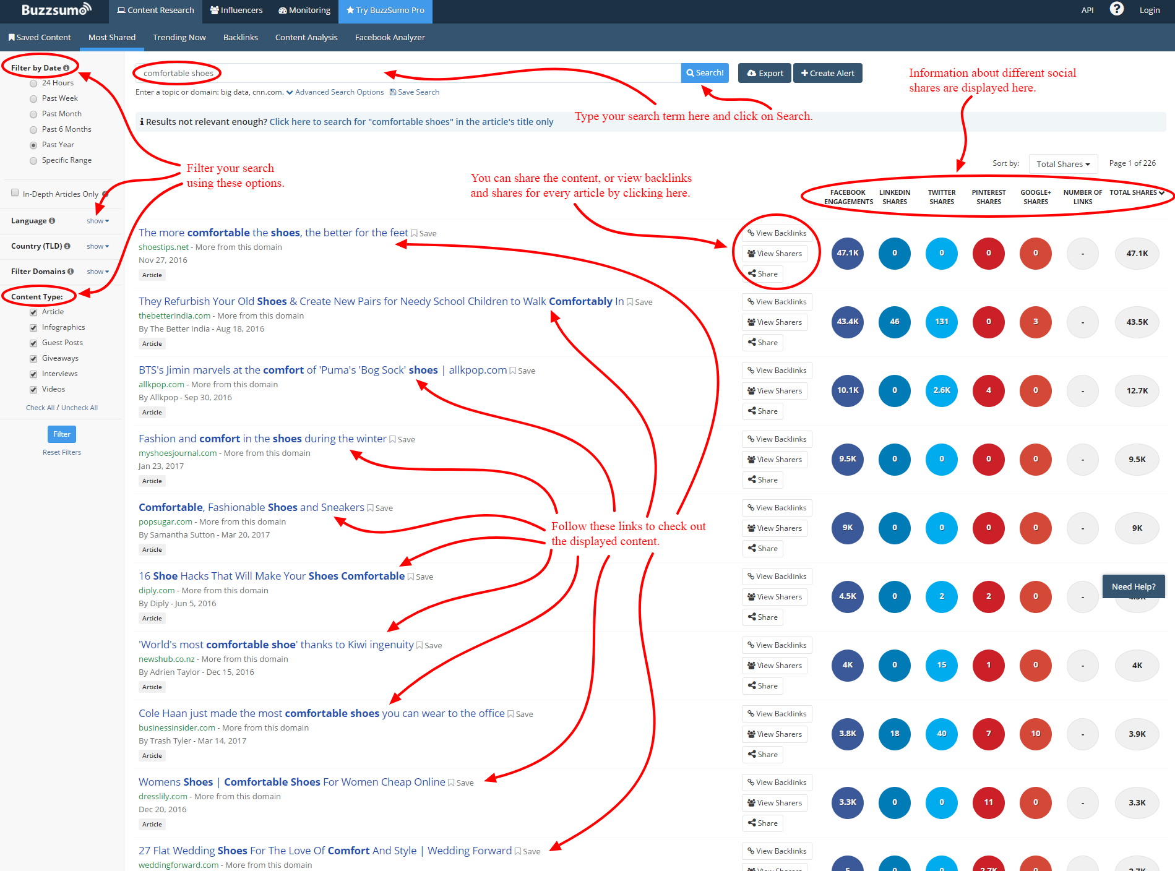Export the search results
This screenshot has width=1175, height=871.
point(765,73)
